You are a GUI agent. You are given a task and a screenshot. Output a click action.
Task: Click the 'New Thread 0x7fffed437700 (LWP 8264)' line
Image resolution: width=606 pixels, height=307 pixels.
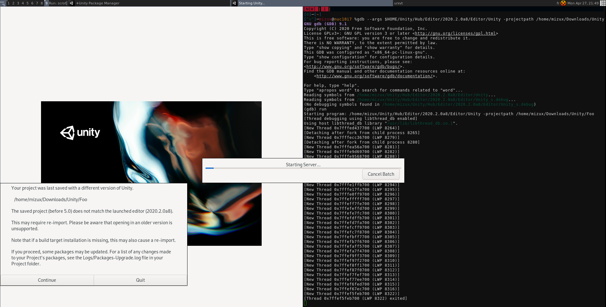point(352,128)
